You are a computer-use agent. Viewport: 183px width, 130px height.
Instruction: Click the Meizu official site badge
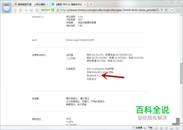click(x=48, y=10)
